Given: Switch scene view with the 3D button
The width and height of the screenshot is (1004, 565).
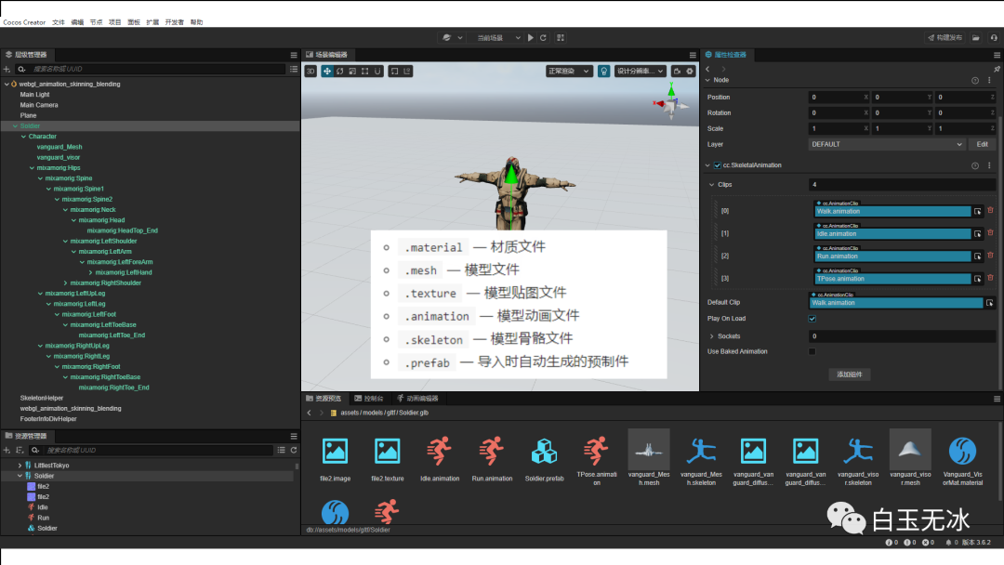Looking at the screenshot, I should click(310, 71).
